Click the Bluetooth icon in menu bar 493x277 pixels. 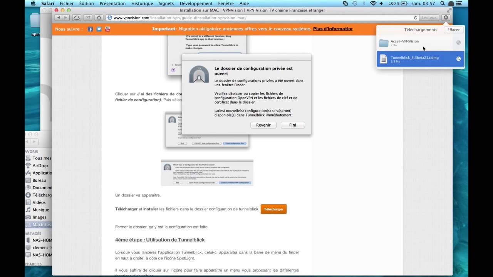364,3
